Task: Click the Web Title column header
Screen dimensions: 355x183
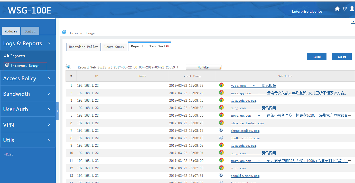Action: coord(285,76)
